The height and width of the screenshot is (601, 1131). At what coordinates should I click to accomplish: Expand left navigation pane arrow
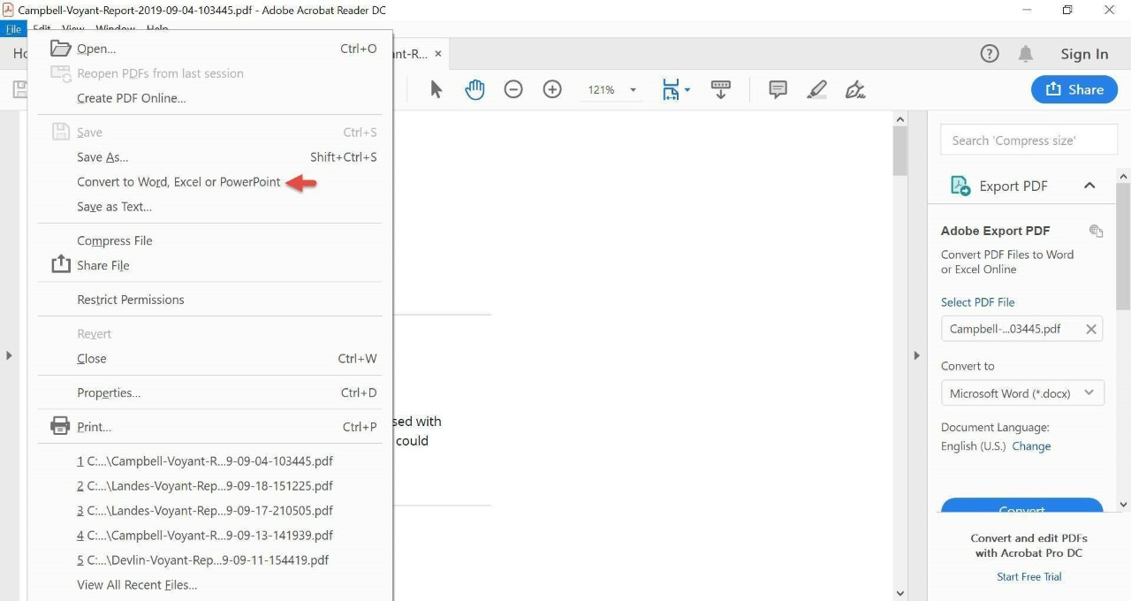click(9, 355)
